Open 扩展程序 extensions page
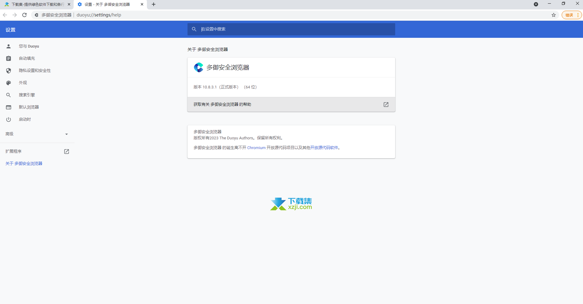This screenshot has height=304, width=583. click(37, 152)
